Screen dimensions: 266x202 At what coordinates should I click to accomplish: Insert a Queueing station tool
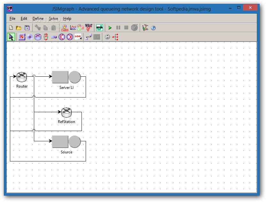(x=54, y=37)
